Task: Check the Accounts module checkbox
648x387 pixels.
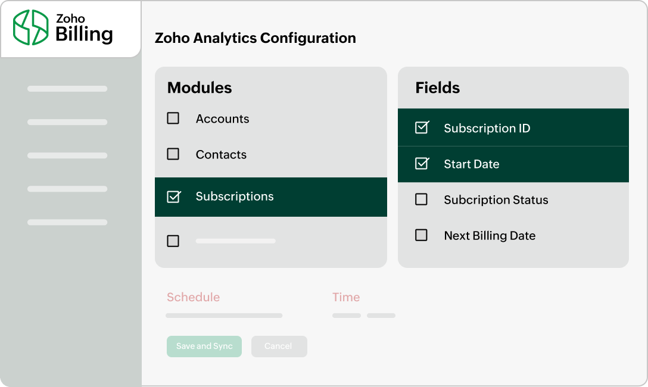Action: pos(173,118)
